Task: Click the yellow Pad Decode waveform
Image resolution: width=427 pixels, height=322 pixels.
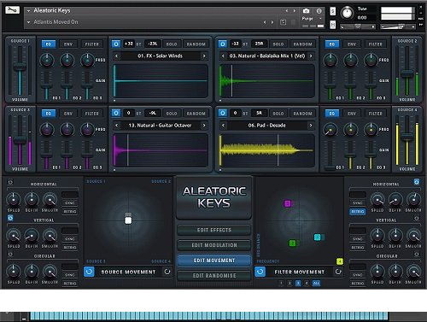Action: [266, 149]
